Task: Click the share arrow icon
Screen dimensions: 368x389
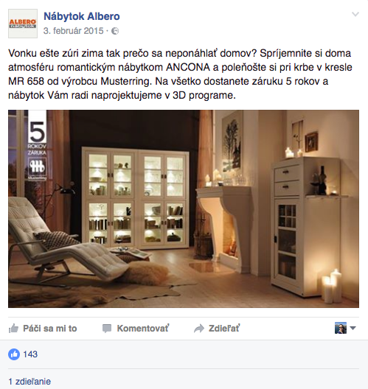Action: click(199, 329)
